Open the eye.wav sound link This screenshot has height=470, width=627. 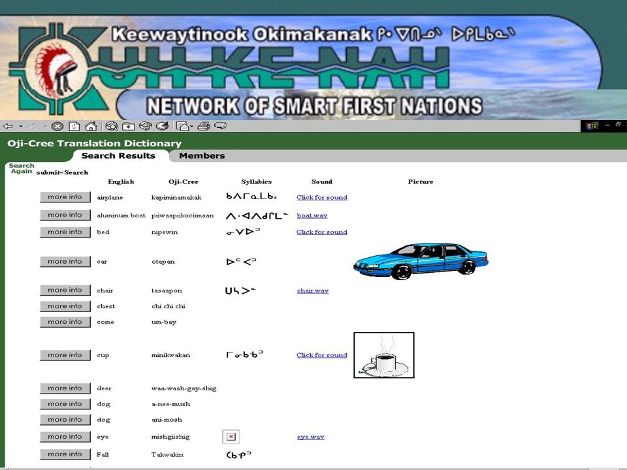pyautogui.click(x=310, y=437)
